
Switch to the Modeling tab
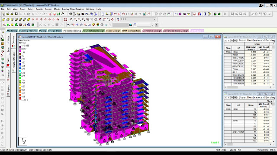12,31
